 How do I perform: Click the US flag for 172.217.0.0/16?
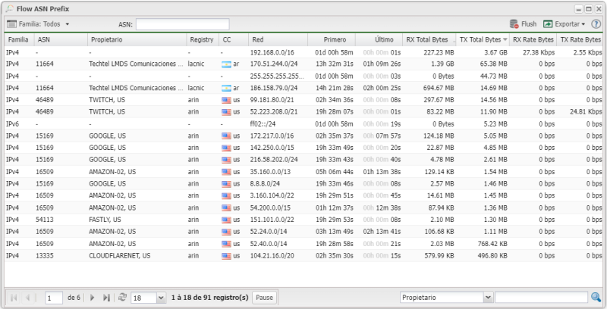(x=226, y=136)
